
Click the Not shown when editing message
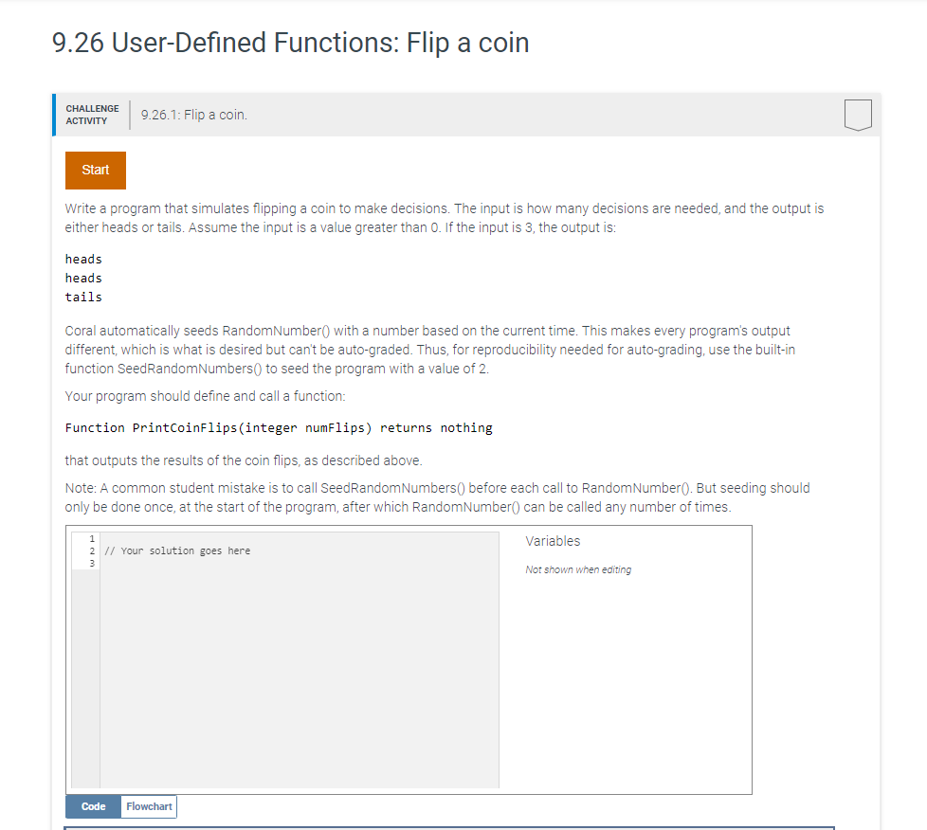coord(578,569)
